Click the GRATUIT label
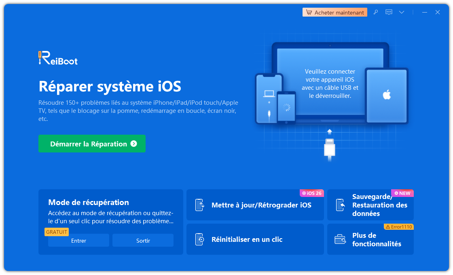Image resolution: width=453 pixels, height=275 pixels. (x=56, y=232)
